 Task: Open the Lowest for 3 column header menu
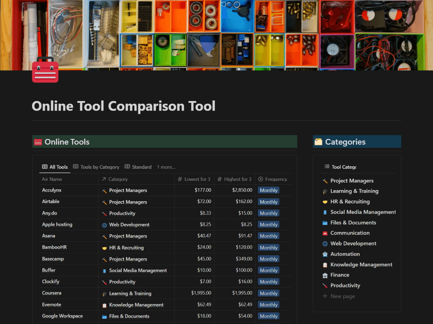click(194, 179)
